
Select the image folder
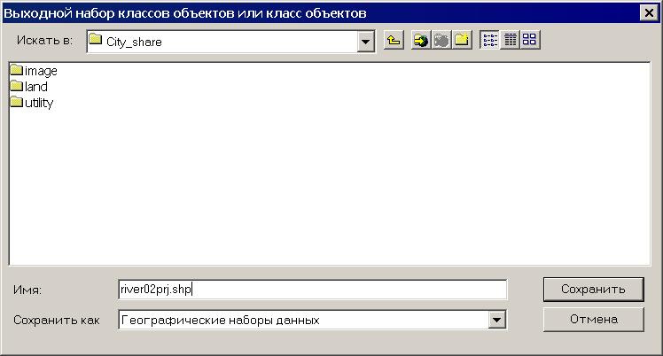pos(34,71)
